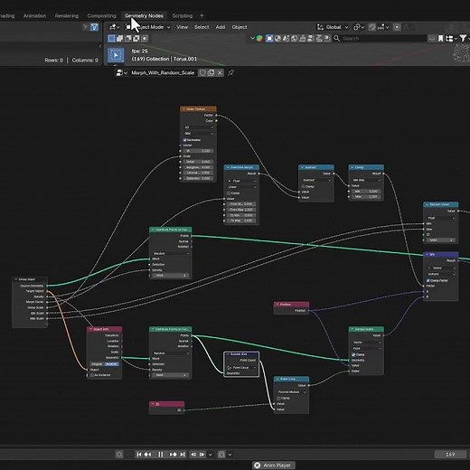Select the intersect selection mode icon
This screenshot has height=470, width=470.
pyautogui.click(x=145, y=38)
